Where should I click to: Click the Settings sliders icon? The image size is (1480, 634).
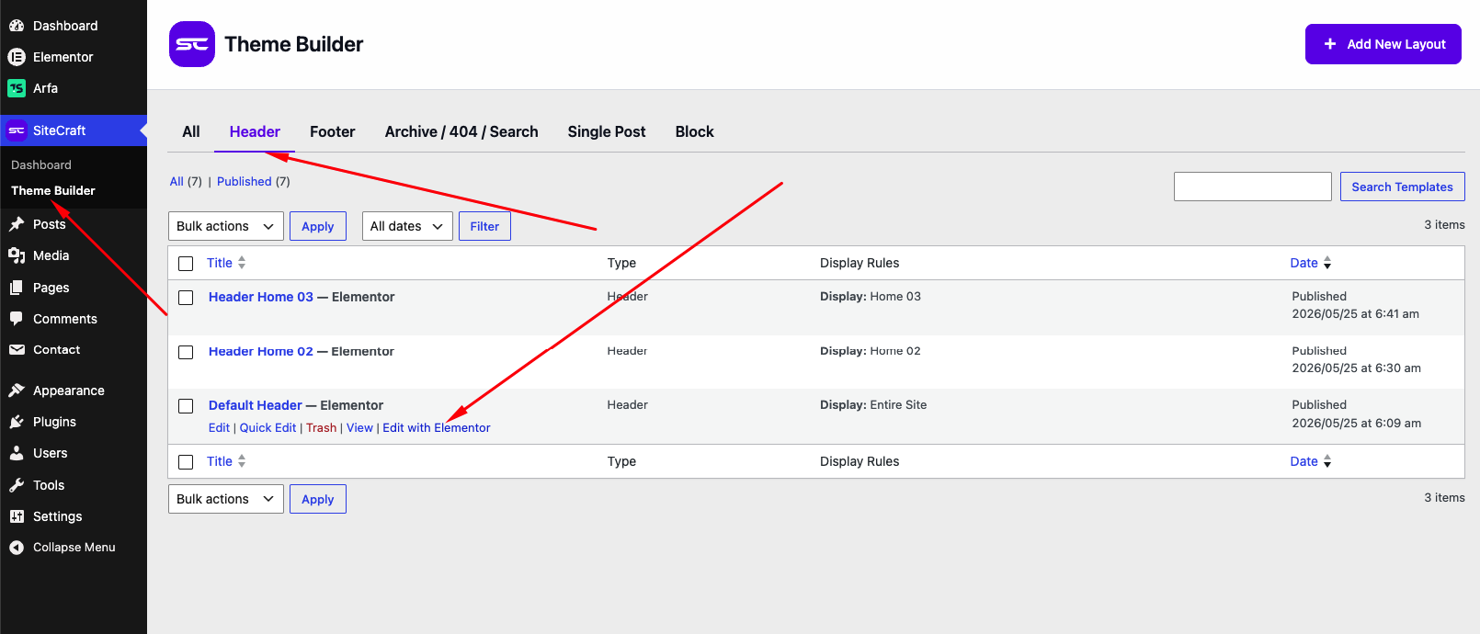click(17, 516)
